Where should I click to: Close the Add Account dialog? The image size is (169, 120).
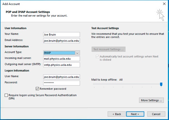click(164, 4)
